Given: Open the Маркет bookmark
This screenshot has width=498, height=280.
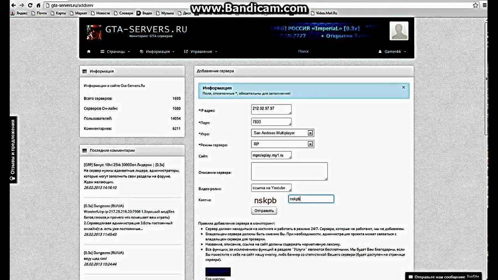Looking at the screenshot, I should tap(79, 13).
